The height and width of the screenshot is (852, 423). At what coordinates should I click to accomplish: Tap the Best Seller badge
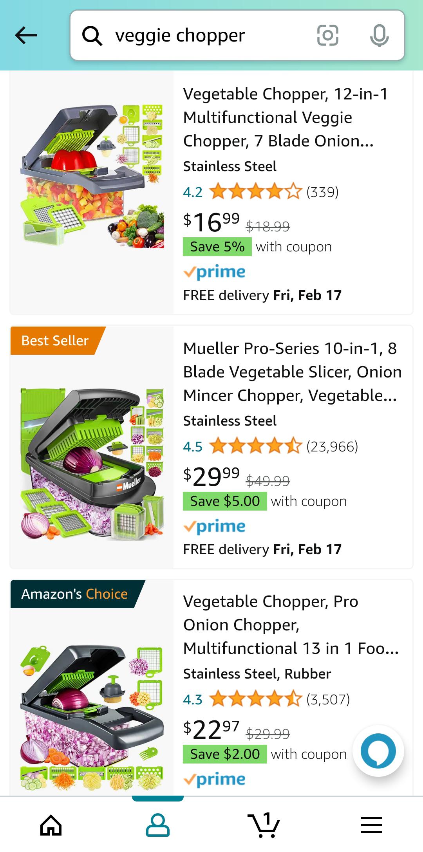[x=55, y=341]
